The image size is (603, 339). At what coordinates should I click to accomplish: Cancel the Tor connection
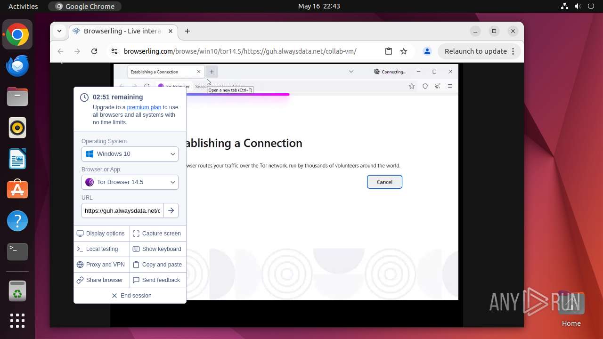(384, 182)
